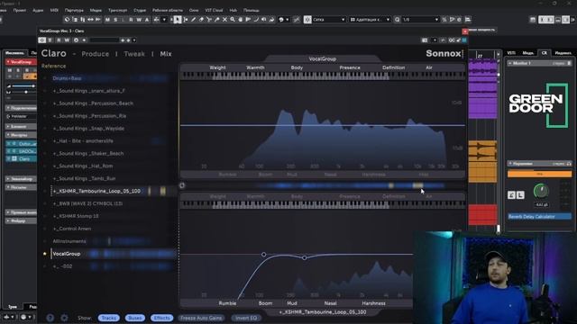Open the Студия menu
Screen dimensions: 577x324
click(140, 10)
